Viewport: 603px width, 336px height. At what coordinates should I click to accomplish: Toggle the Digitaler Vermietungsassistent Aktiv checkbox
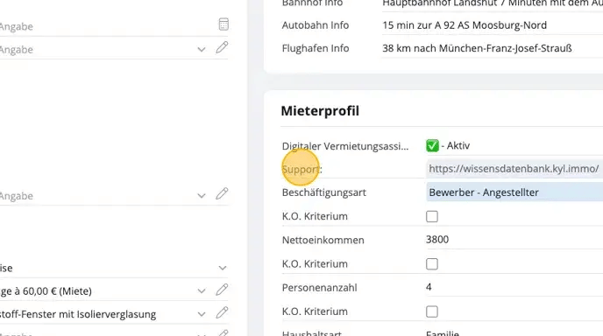point(432,145)
